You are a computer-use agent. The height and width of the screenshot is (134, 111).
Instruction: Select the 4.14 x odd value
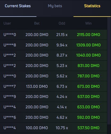pyautogui.click(x=62, y=107)
